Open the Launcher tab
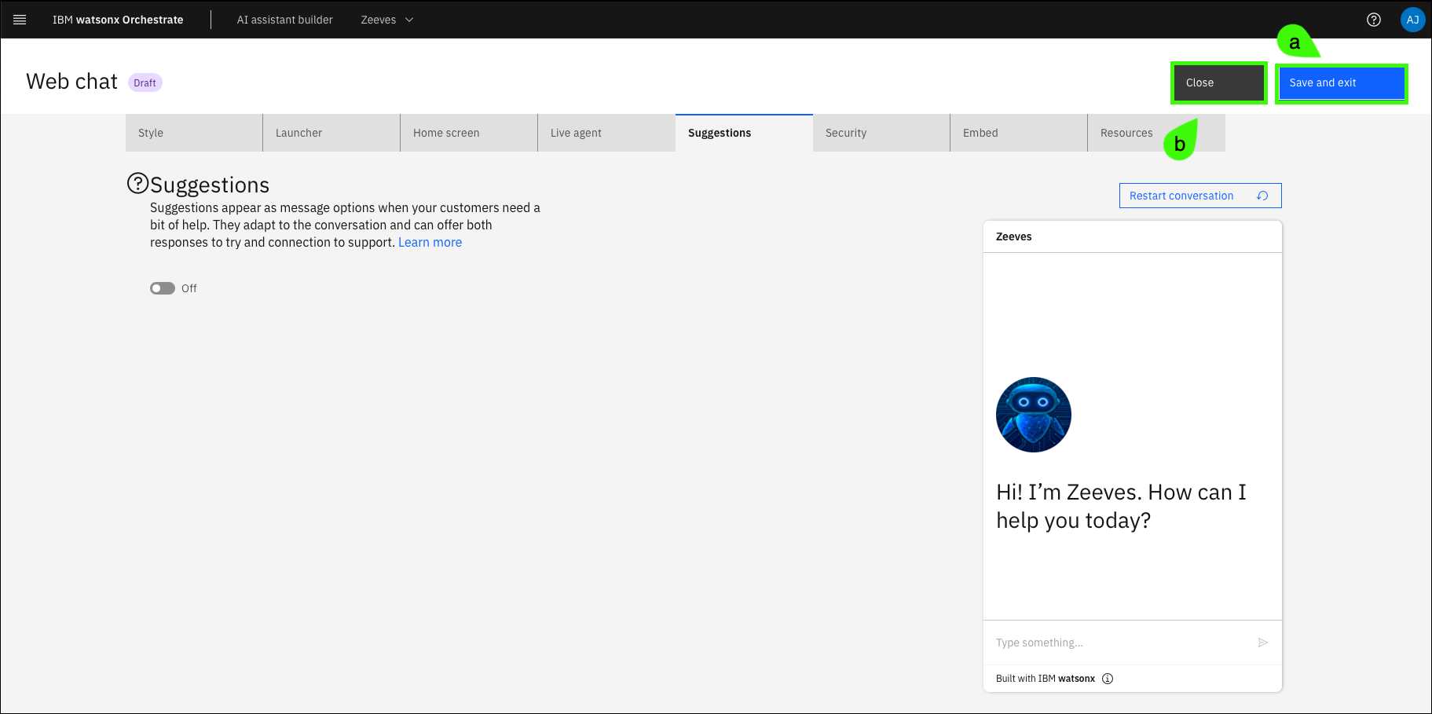The width and height of the screenshot is (1432, 714). [331, 133]
